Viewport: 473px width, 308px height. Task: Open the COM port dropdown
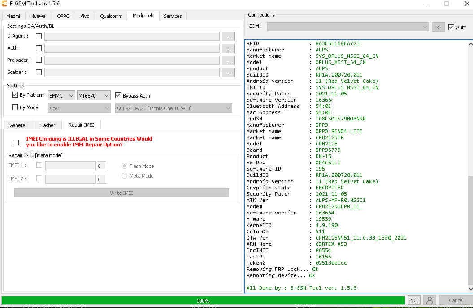(x=348, y=27)
